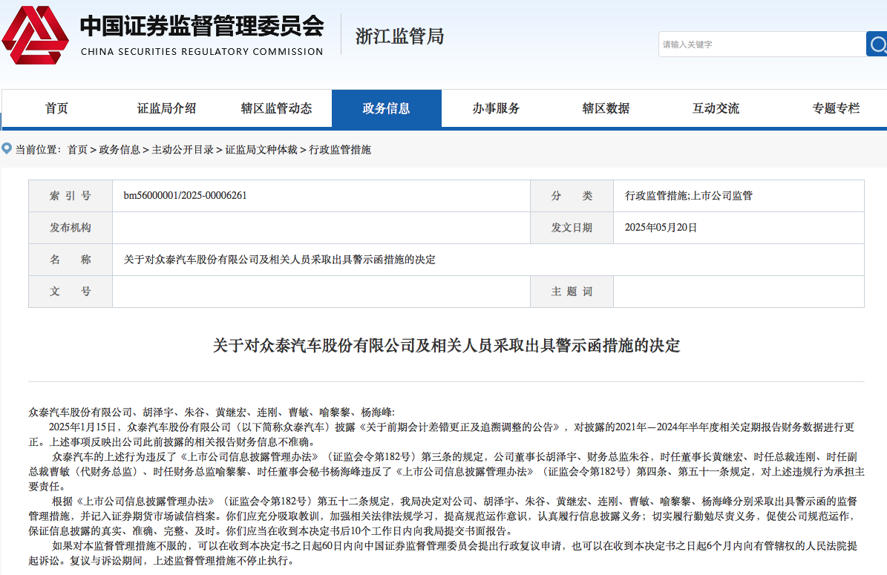Click the addressee line starting 众泰汽车股份有限公司、胡泽宇
This screenshot has width=887, height=575.
(x=212, y=413)
